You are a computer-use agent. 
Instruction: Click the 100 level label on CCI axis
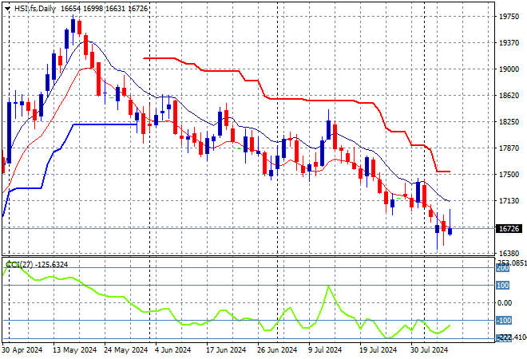pyautogui.click(x=503, y=285)
